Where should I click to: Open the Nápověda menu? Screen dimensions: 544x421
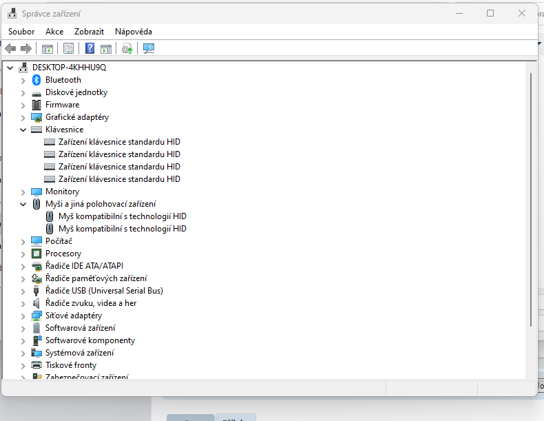(x=134, y=32)
